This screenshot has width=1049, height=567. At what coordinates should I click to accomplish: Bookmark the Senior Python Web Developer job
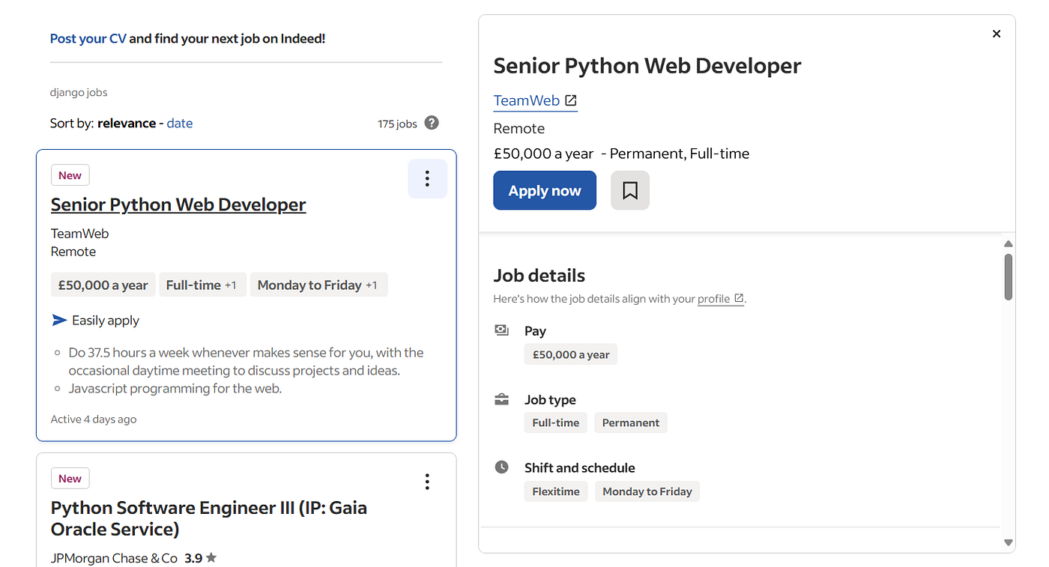(x=630, y=191)
